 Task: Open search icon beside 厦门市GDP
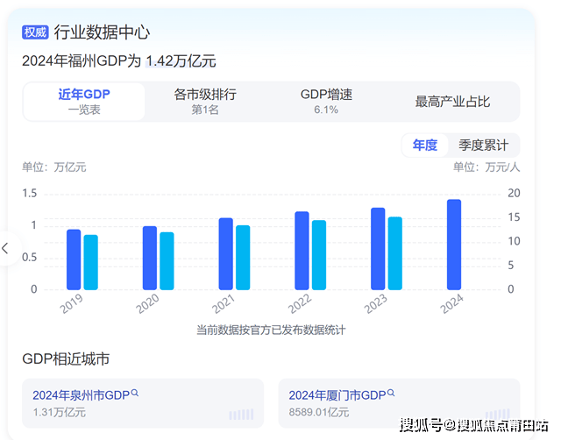(391, 393)
